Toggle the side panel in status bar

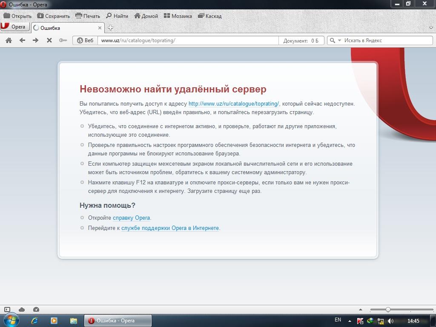point(7,310)
